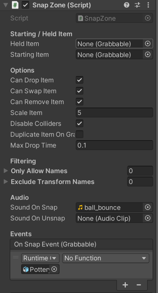Remove the selected event listener with minus

click(x=139, y=285)
